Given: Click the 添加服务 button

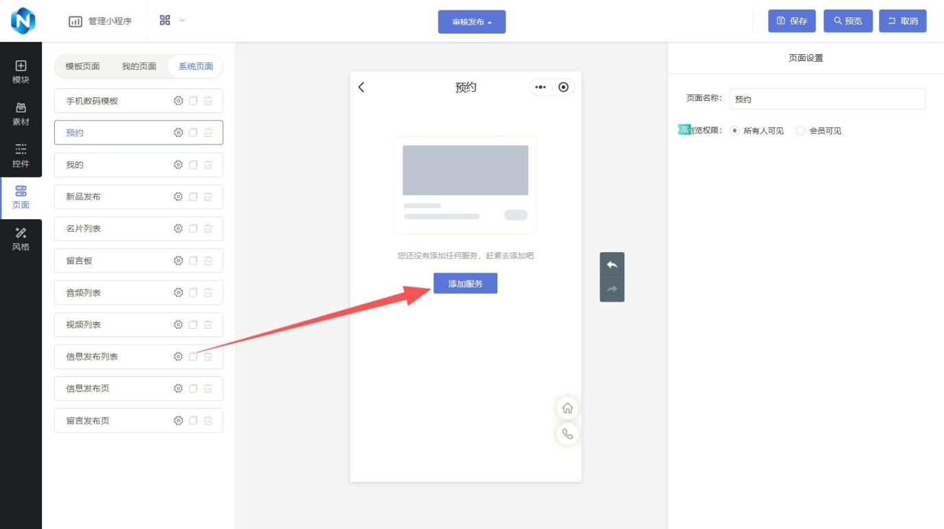Looking at the screenshot, I should tap(465, 283).
